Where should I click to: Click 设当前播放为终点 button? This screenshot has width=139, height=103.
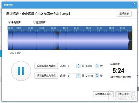pos(46,76)
